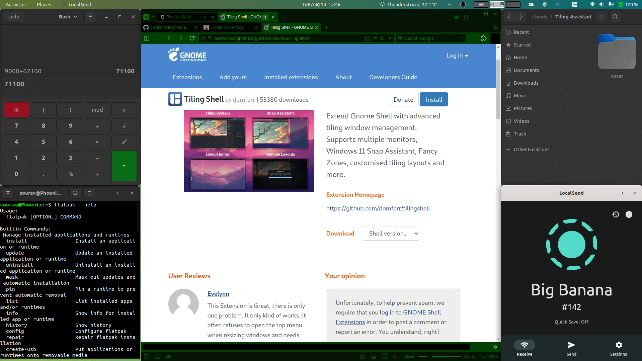Click the Search Google address field
642x361 pixels.
point(428,38)
